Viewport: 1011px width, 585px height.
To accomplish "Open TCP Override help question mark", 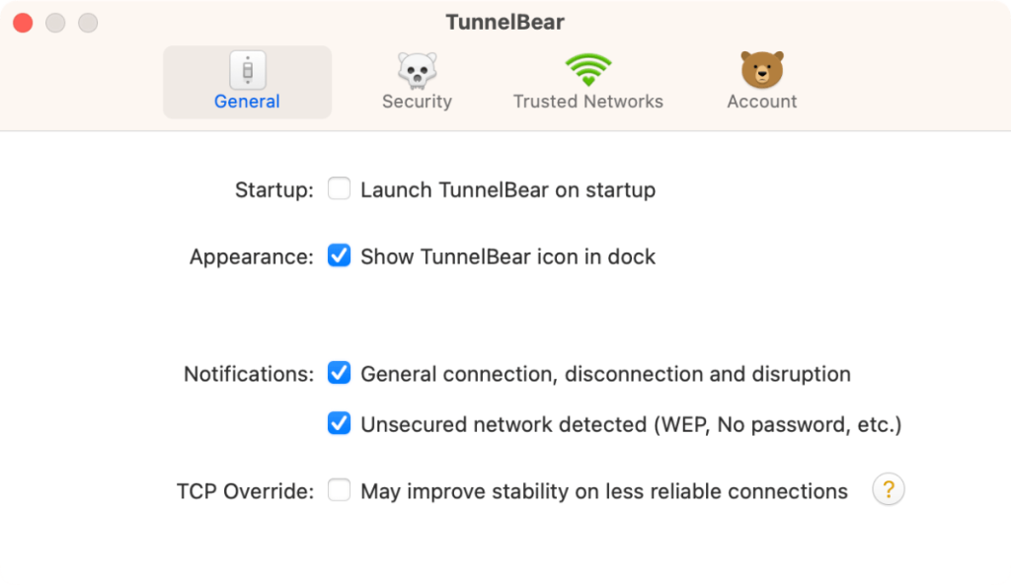I will (889, 489).
